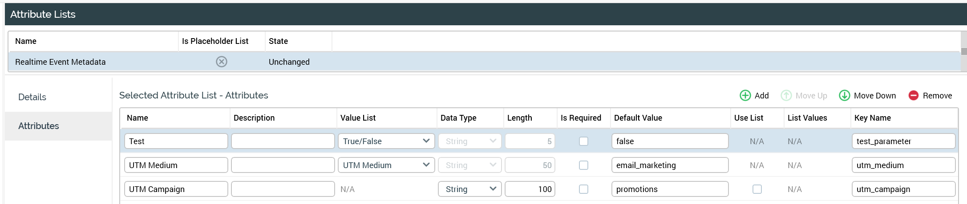Click the Length field showing 100

[x=530, y=189]
